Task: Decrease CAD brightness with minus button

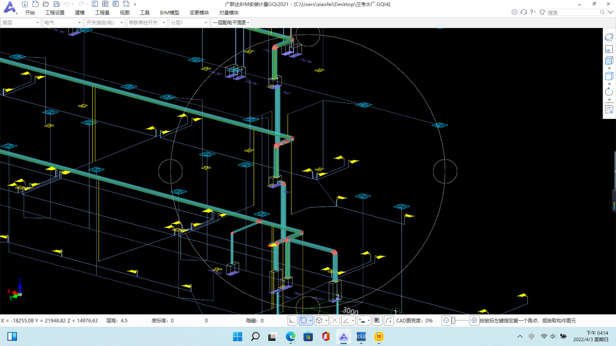Action: [x=446, y=320]
